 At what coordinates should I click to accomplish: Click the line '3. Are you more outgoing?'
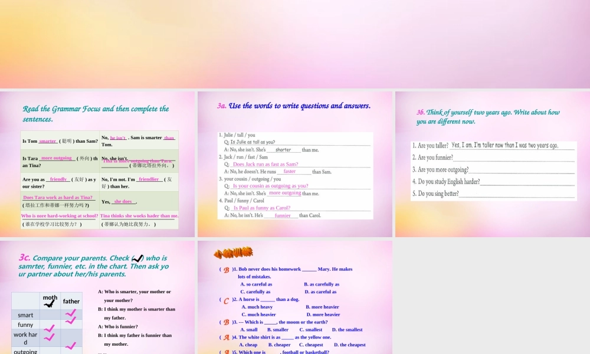[x=493, y=170]
